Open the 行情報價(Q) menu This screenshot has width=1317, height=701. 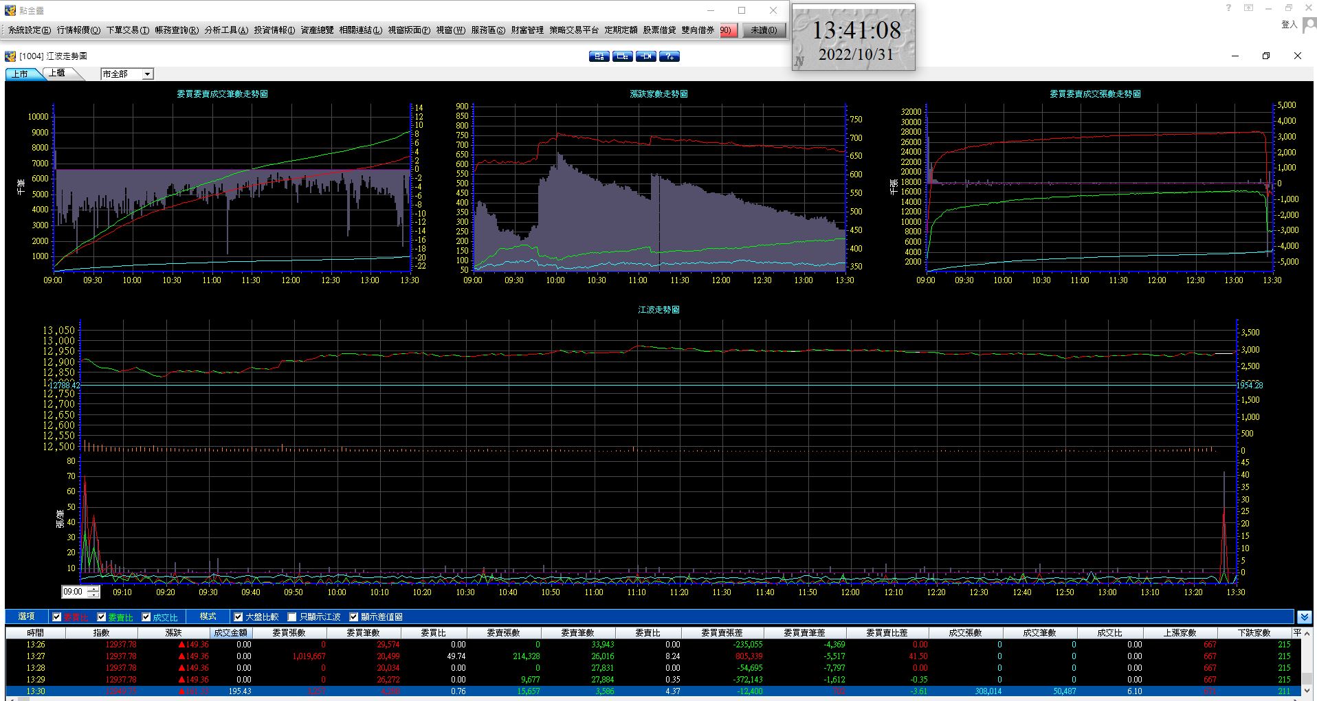pos(78,30)
